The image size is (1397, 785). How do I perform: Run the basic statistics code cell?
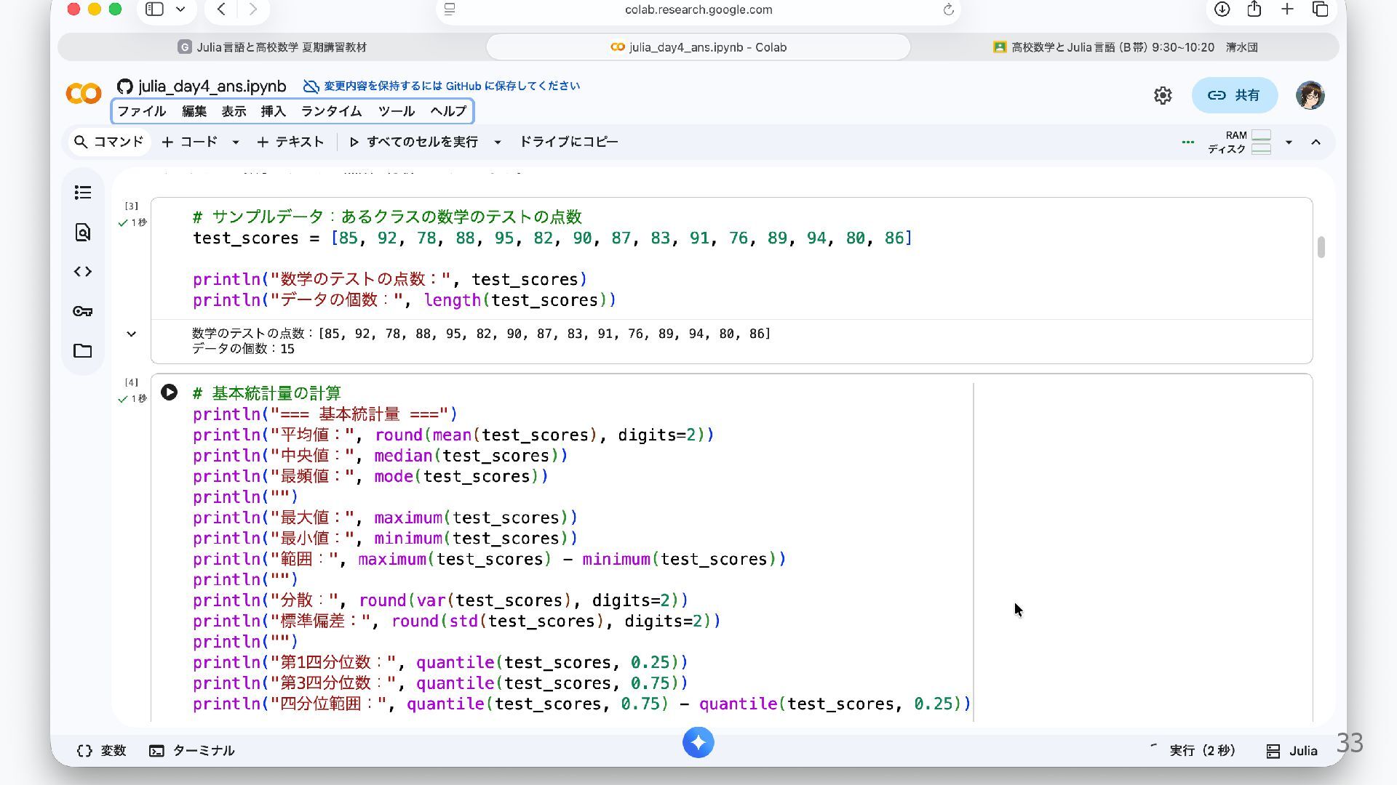169,392
